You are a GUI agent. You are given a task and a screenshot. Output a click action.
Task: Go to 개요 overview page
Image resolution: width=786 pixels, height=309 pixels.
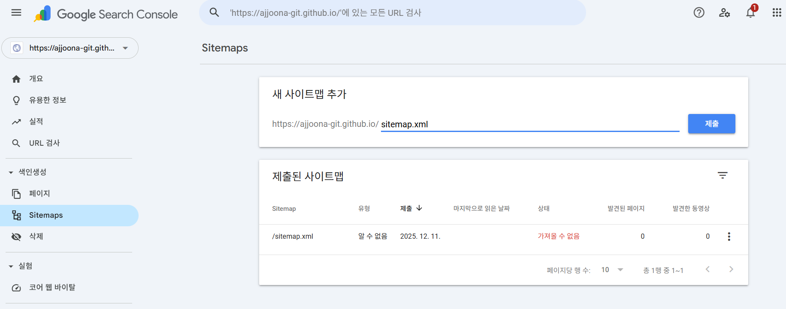pos(36,79)
